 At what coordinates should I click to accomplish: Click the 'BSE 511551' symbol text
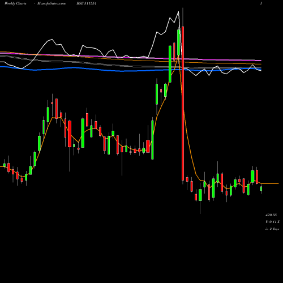click(x=87, y=3)
